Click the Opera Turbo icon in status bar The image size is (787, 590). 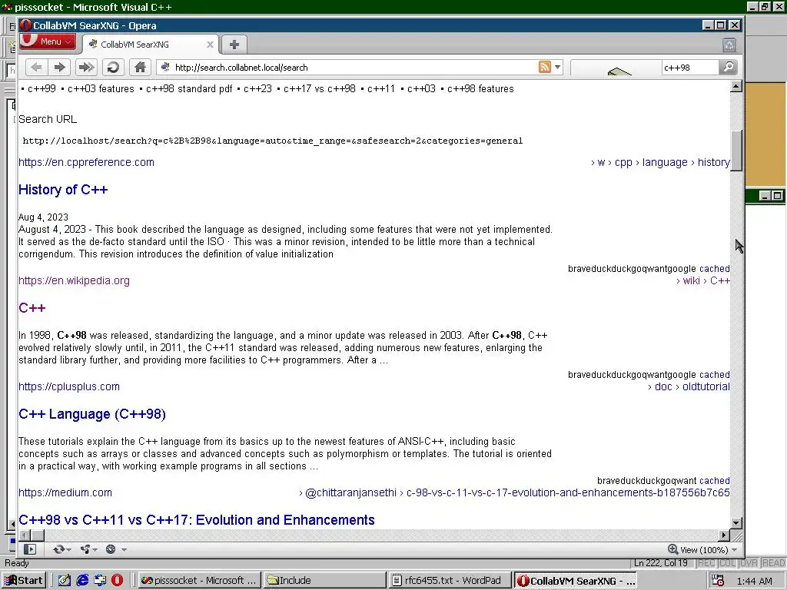[x=111, y=549]
